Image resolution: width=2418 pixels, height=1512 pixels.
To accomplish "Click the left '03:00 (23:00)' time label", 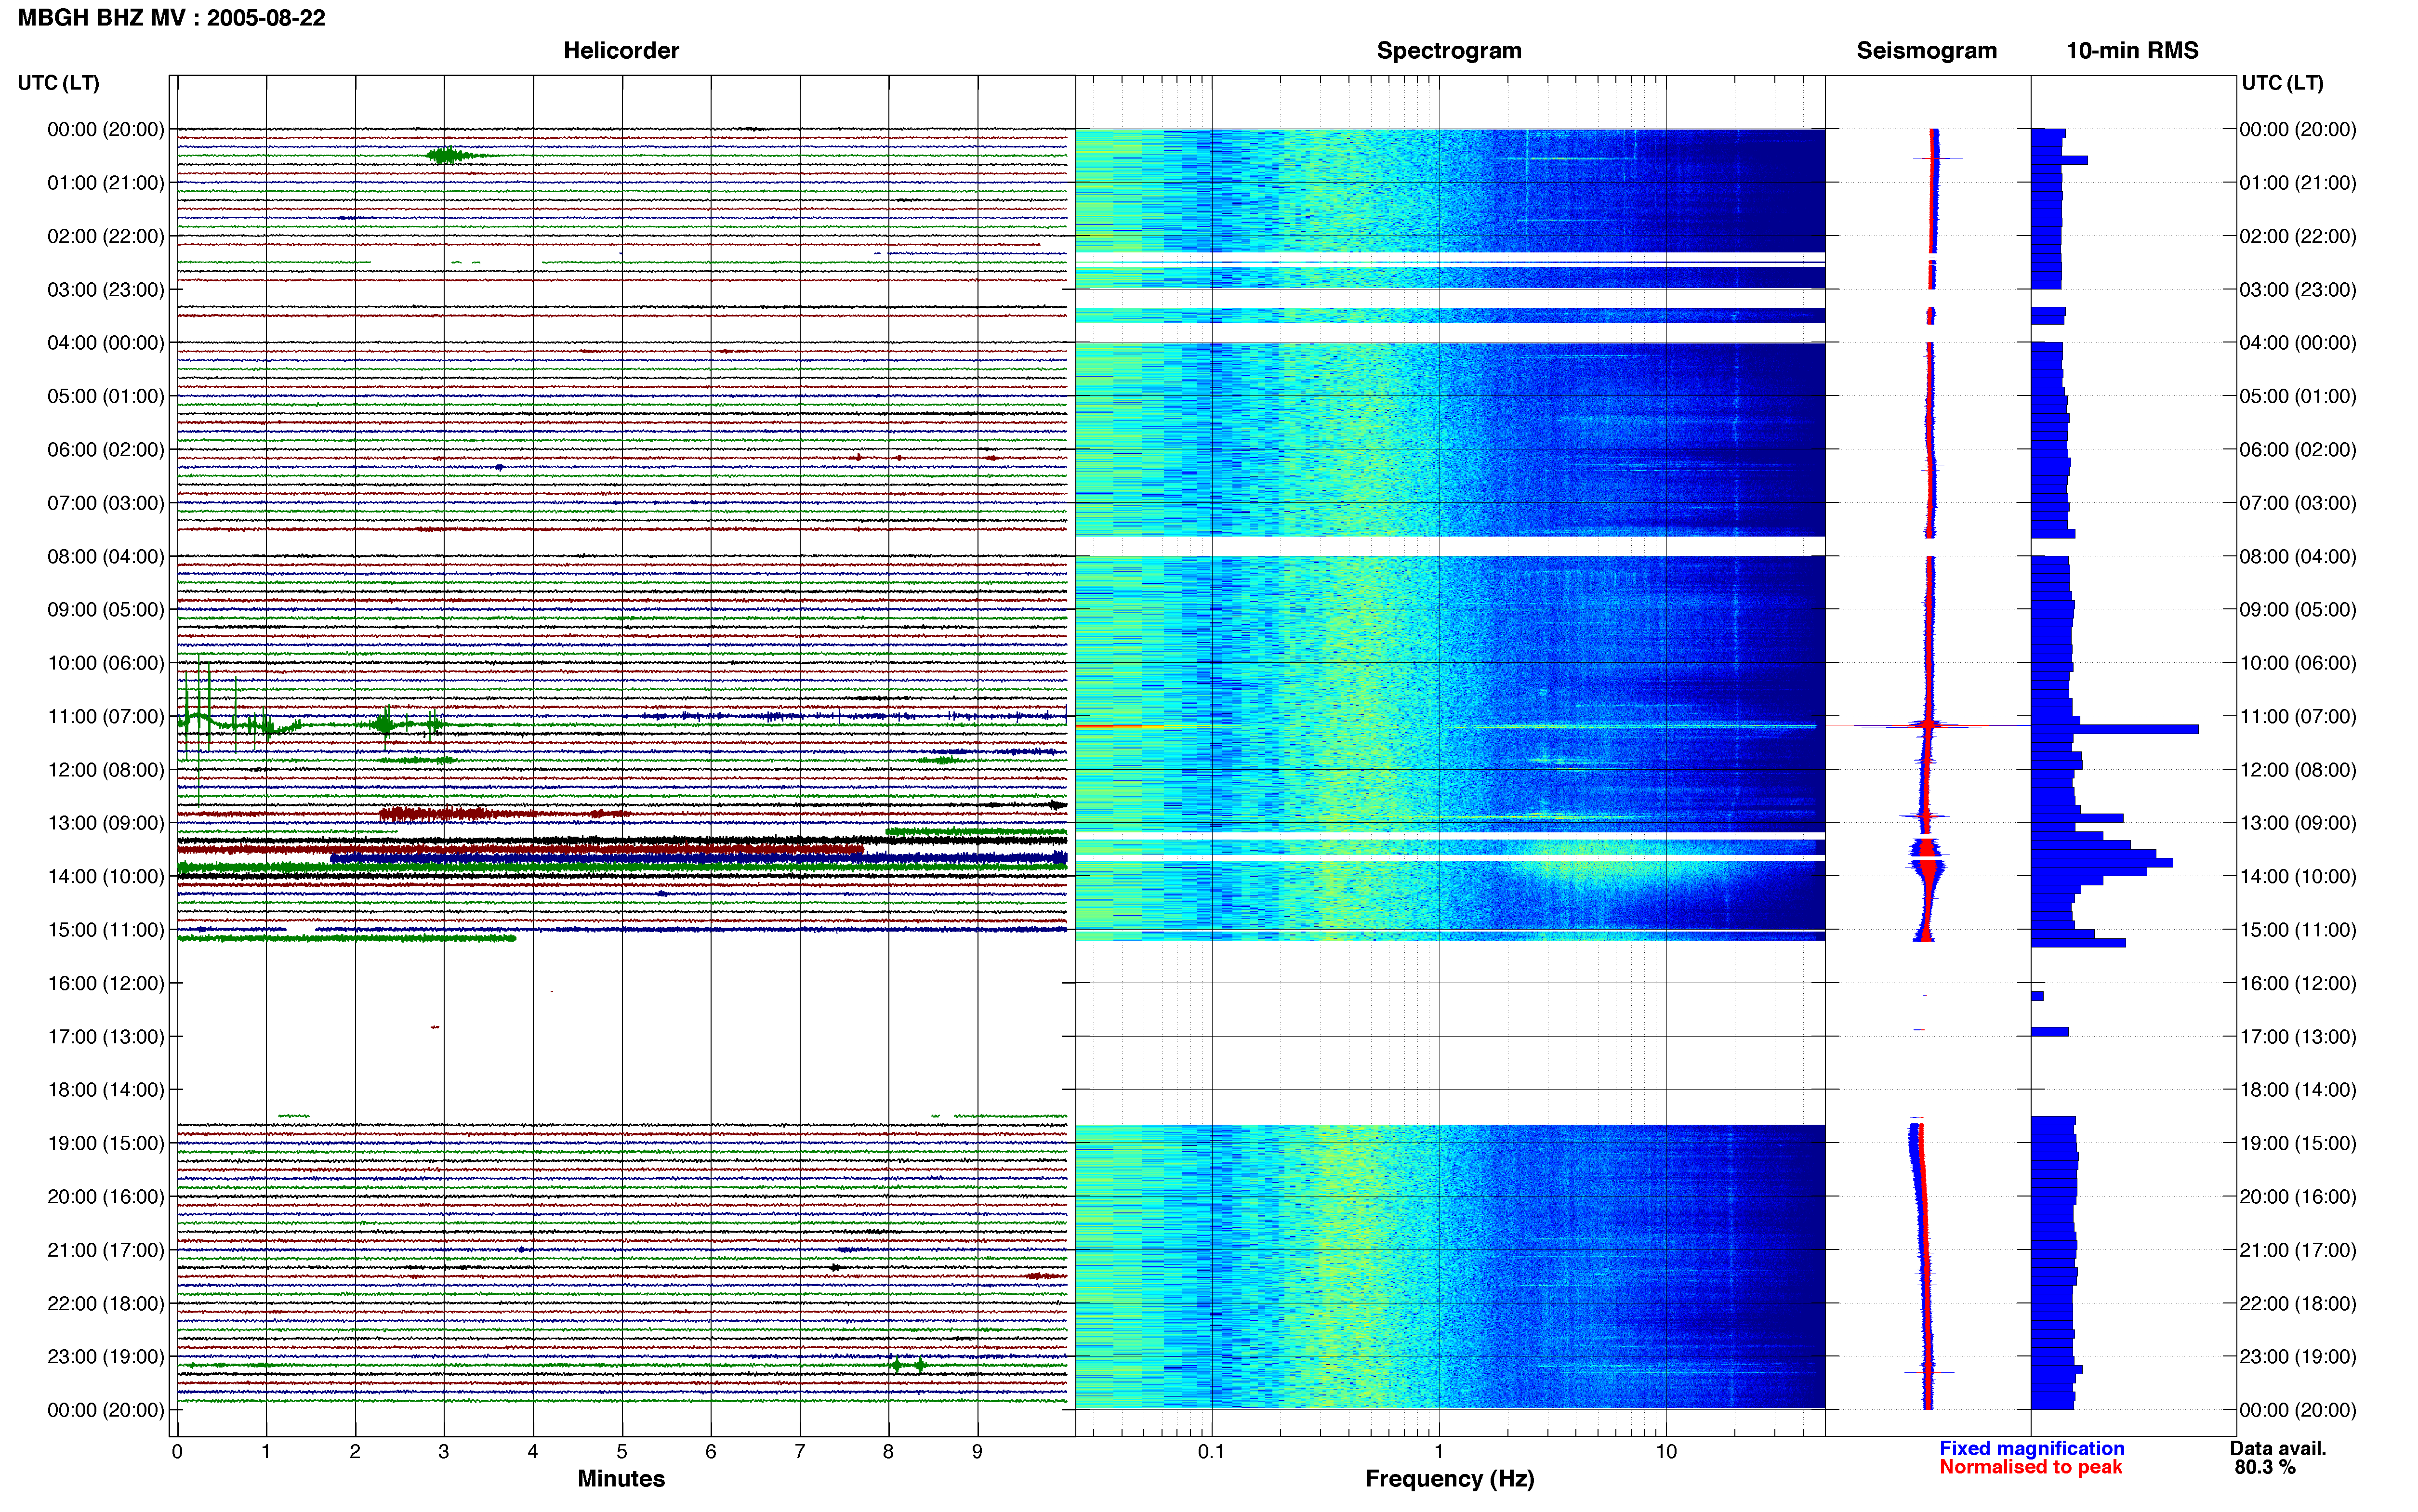I will 106,290.
